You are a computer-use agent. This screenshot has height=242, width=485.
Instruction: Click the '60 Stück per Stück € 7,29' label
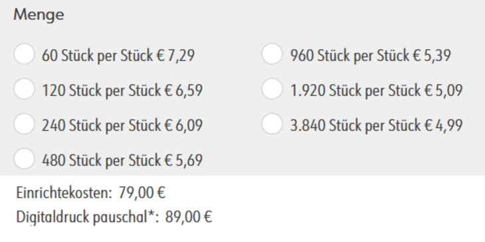[118, 56]
